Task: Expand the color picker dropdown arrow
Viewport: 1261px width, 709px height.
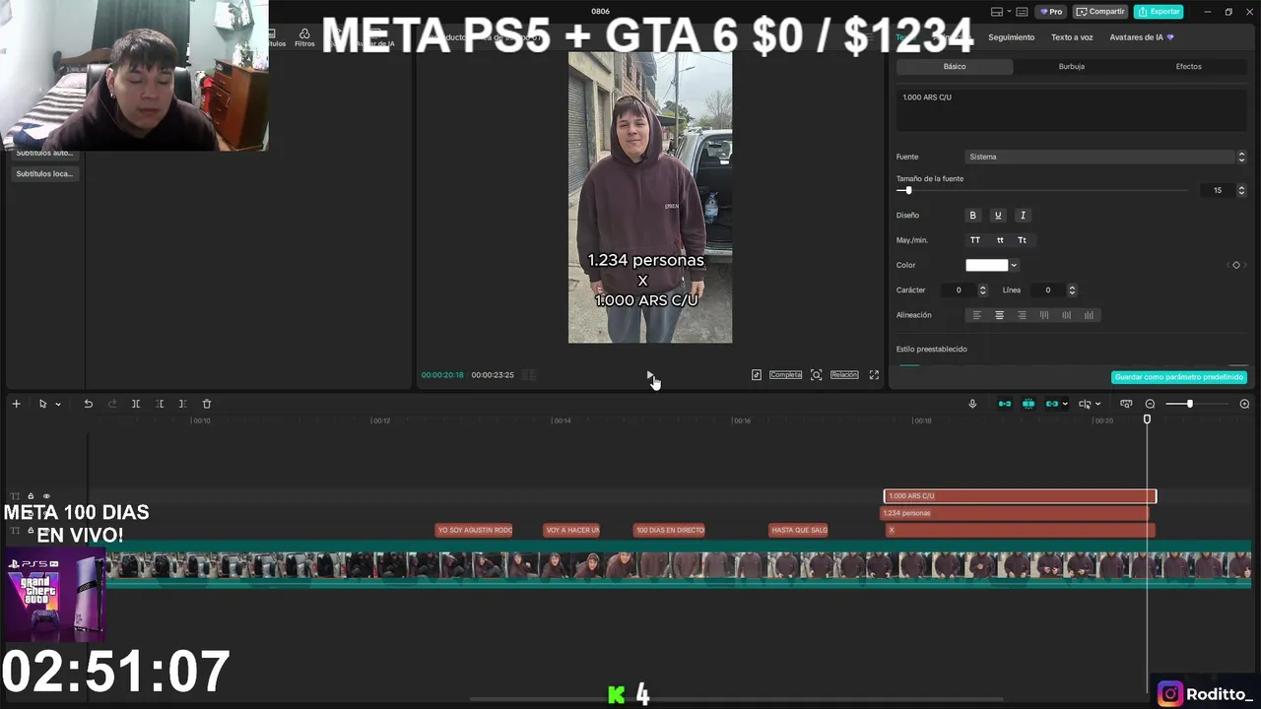Action: coord(1014,265)
